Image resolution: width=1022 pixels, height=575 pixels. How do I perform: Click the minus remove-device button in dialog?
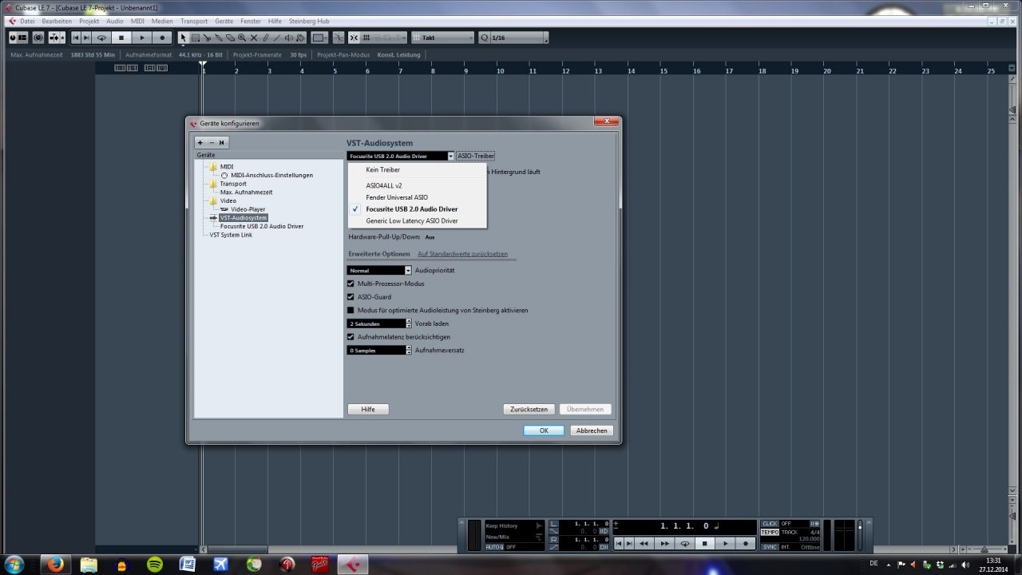(211, 142)
